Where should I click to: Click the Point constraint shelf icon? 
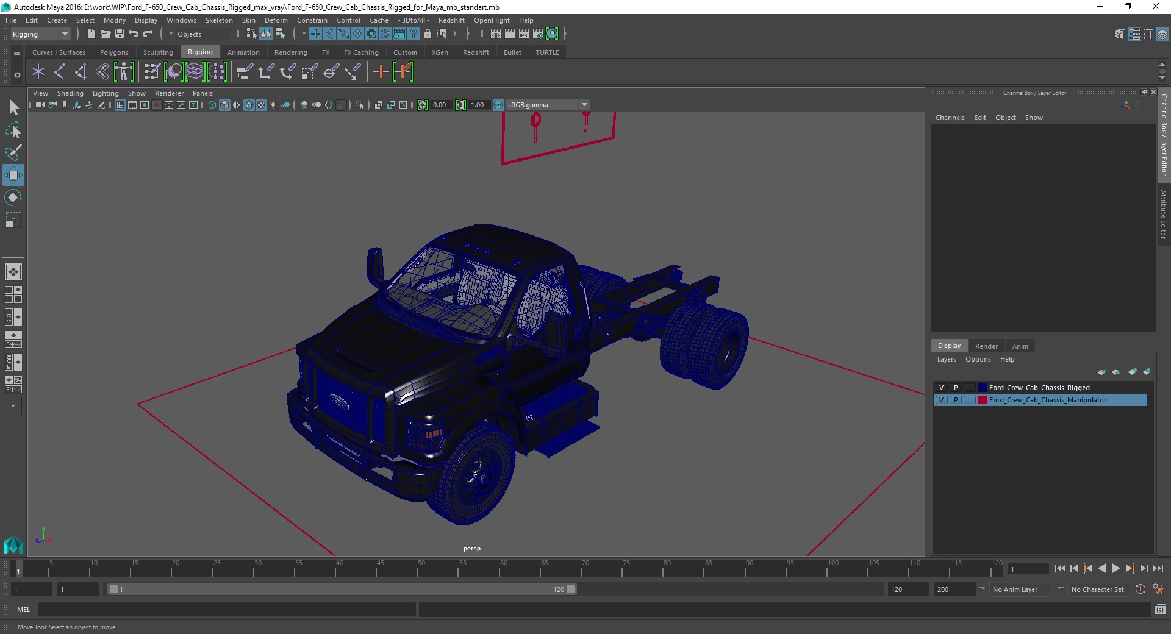coord(266,72)
